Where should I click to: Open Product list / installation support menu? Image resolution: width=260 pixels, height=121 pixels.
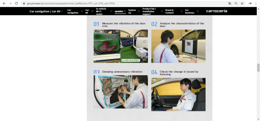coord(149,11)
